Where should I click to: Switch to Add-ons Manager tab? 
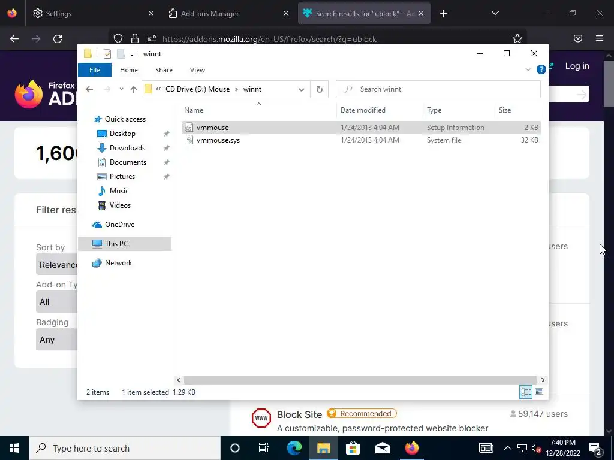point(229,13)
